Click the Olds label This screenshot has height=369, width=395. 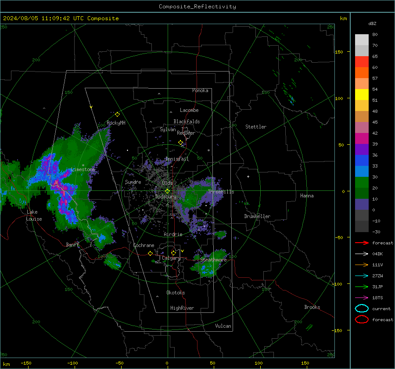click(x=167, y=183)
